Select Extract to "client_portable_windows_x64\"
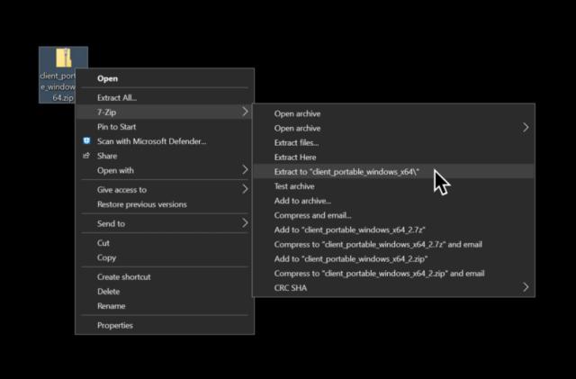 pos(340,172)
